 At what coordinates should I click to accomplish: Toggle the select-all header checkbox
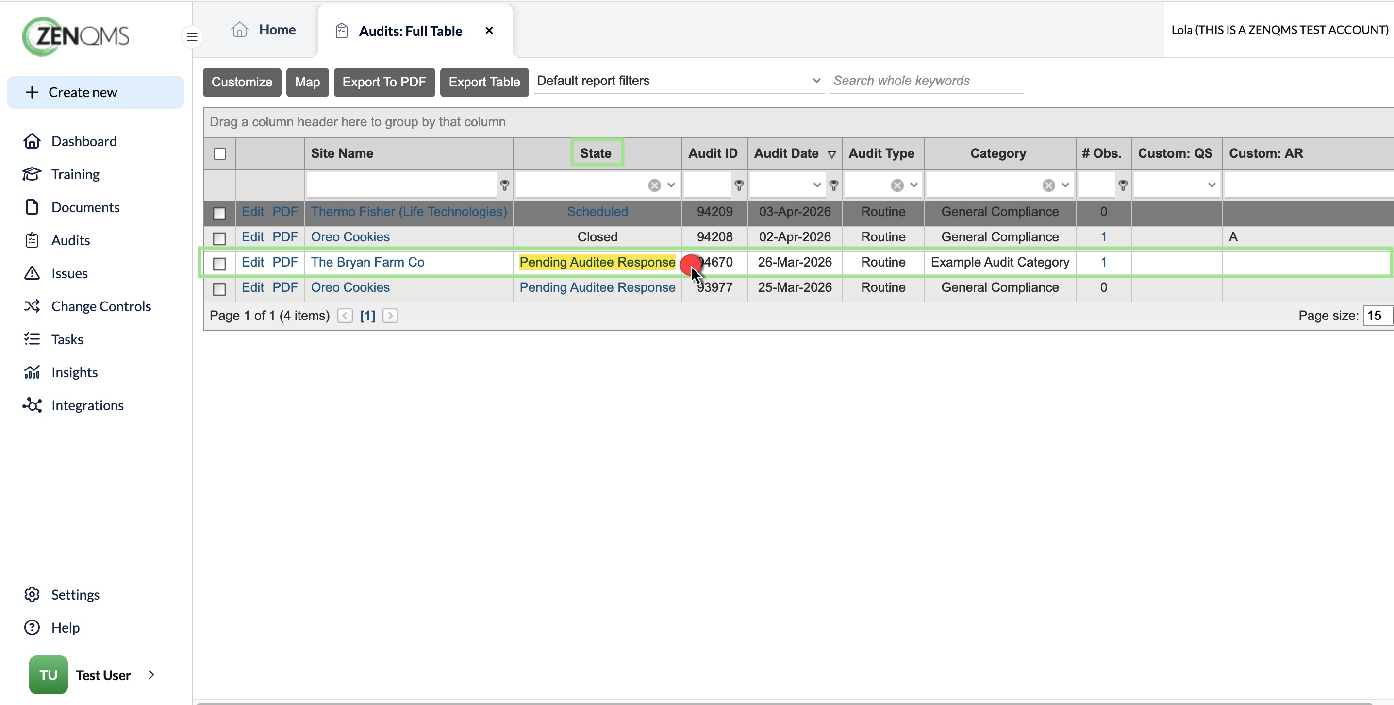tap(220, 154)
